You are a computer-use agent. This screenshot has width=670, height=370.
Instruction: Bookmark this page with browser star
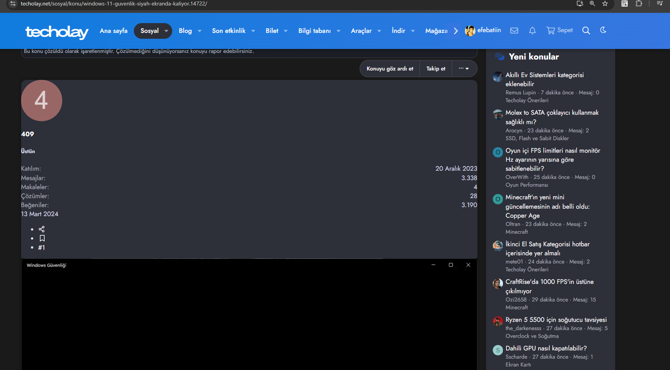coord(605,4)
